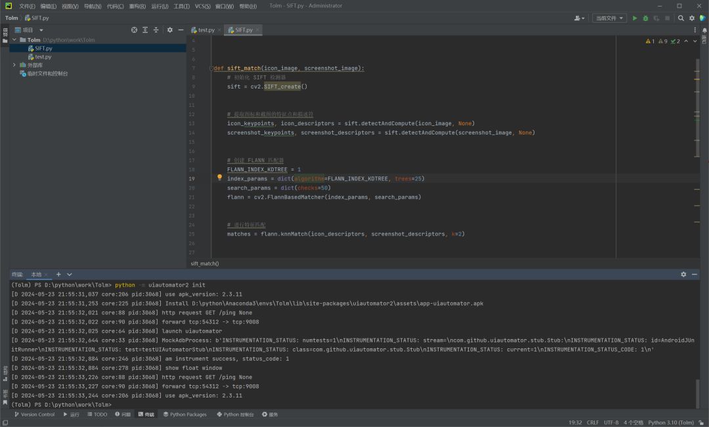Click the Python 3.10 (Tolm) interpreter status
The height and width of the screenshot is (427, 709).
tap(671, 422)
